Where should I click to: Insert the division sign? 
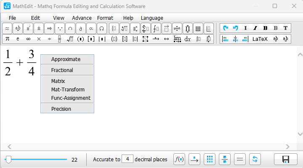tap(49, 39)
